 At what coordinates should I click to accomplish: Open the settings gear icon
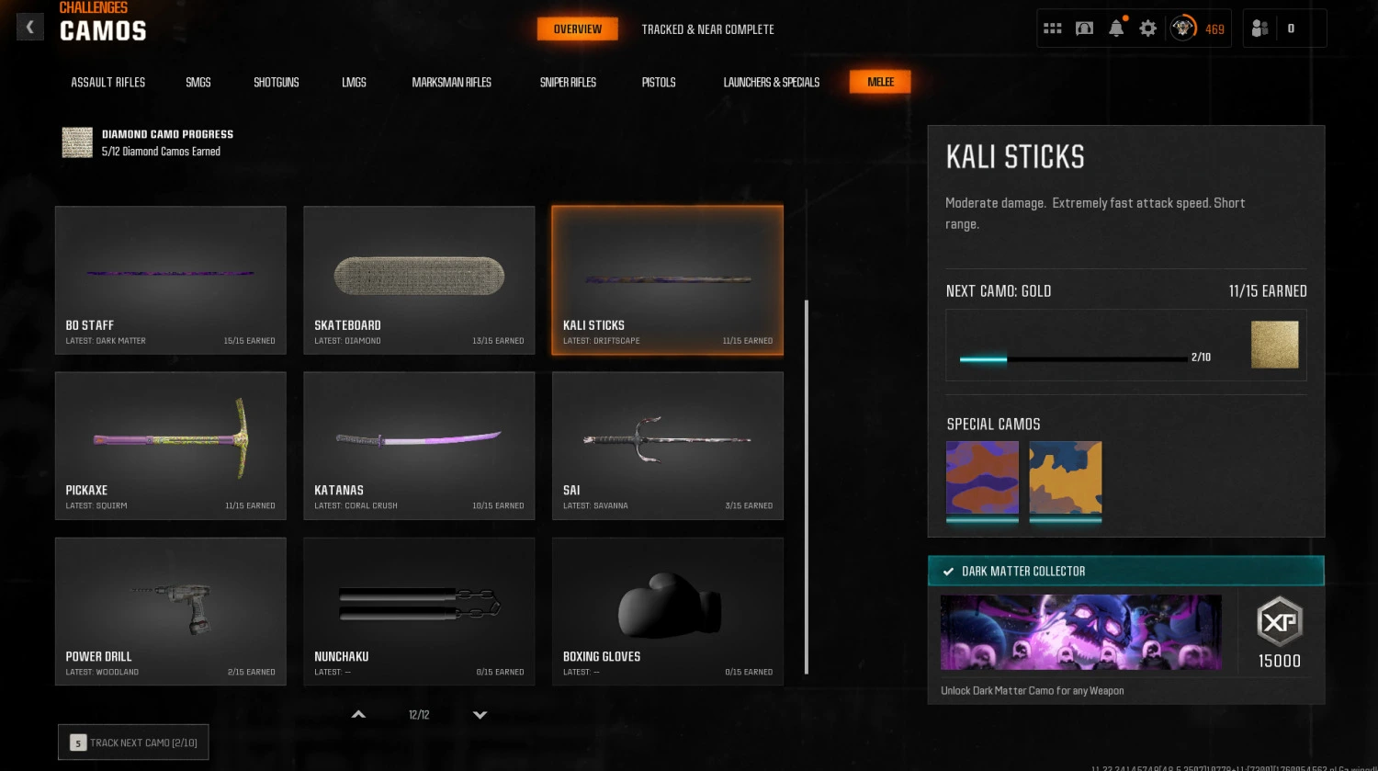point(1147,28)
